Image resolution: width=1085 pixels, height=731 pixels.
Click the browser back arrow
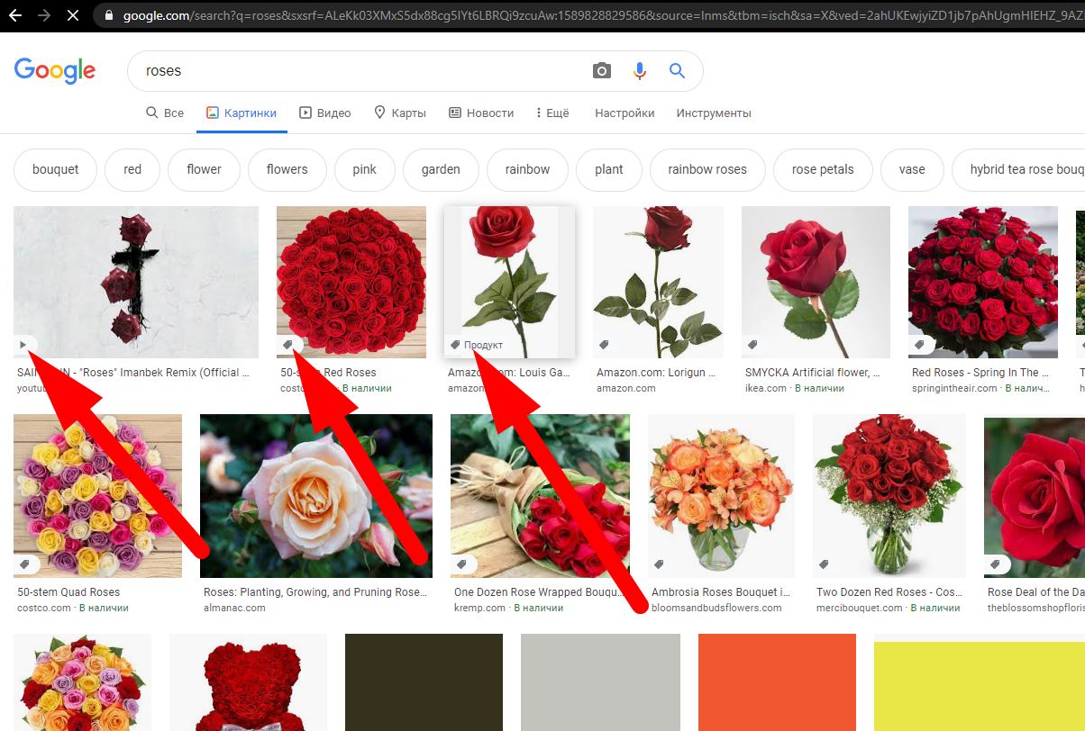[15, 15]
